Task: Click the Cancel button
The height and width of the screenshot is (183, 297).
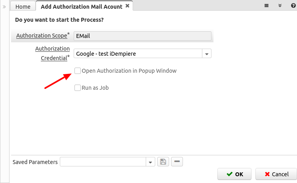Action: pyautogui.click(x=276, y=174)
